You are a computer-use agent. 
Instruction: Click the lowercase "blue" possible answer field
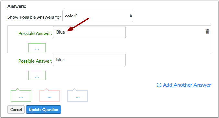tap(89, 60)
